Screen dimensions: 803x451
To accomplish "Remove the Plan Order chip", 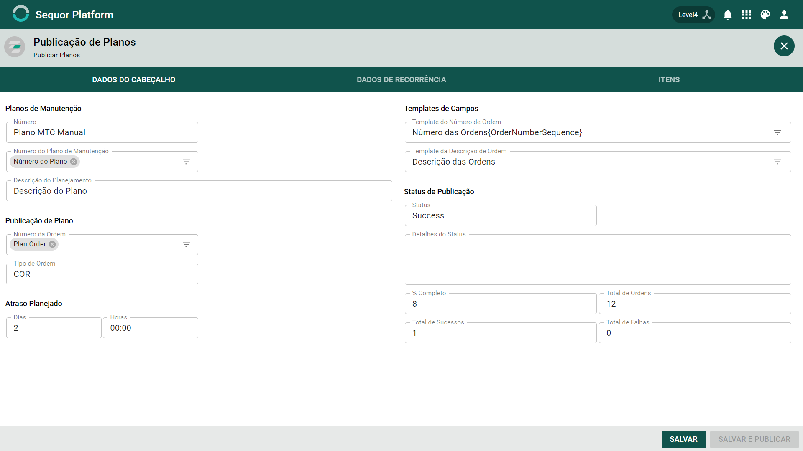I will coord(52,244).
